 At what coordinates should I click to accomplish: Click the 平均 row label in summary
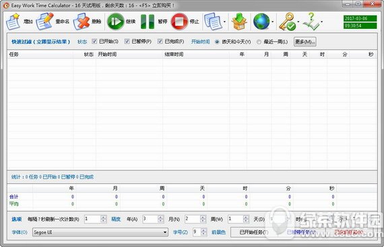click(x=13, y=203)
